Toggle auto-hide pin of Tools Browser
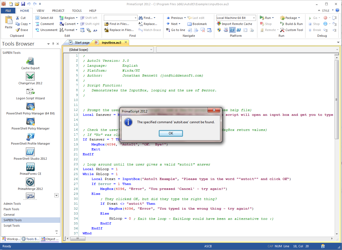Image resolution: width=342 pixels, height=250 pixels. tap(53, 44)
